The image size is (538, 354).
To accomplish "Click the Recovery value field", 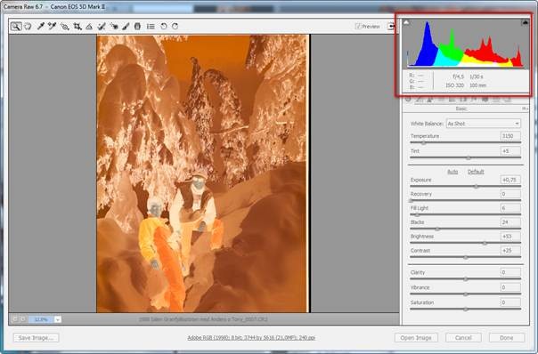I will 510,194.
